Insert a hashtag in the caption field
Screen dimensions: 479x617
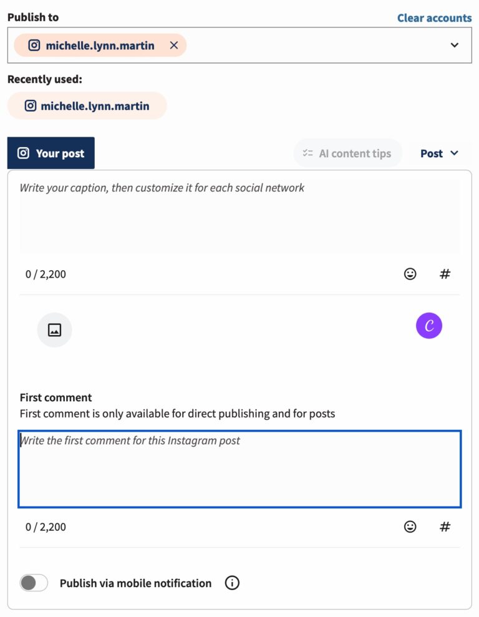pos(445,274)
